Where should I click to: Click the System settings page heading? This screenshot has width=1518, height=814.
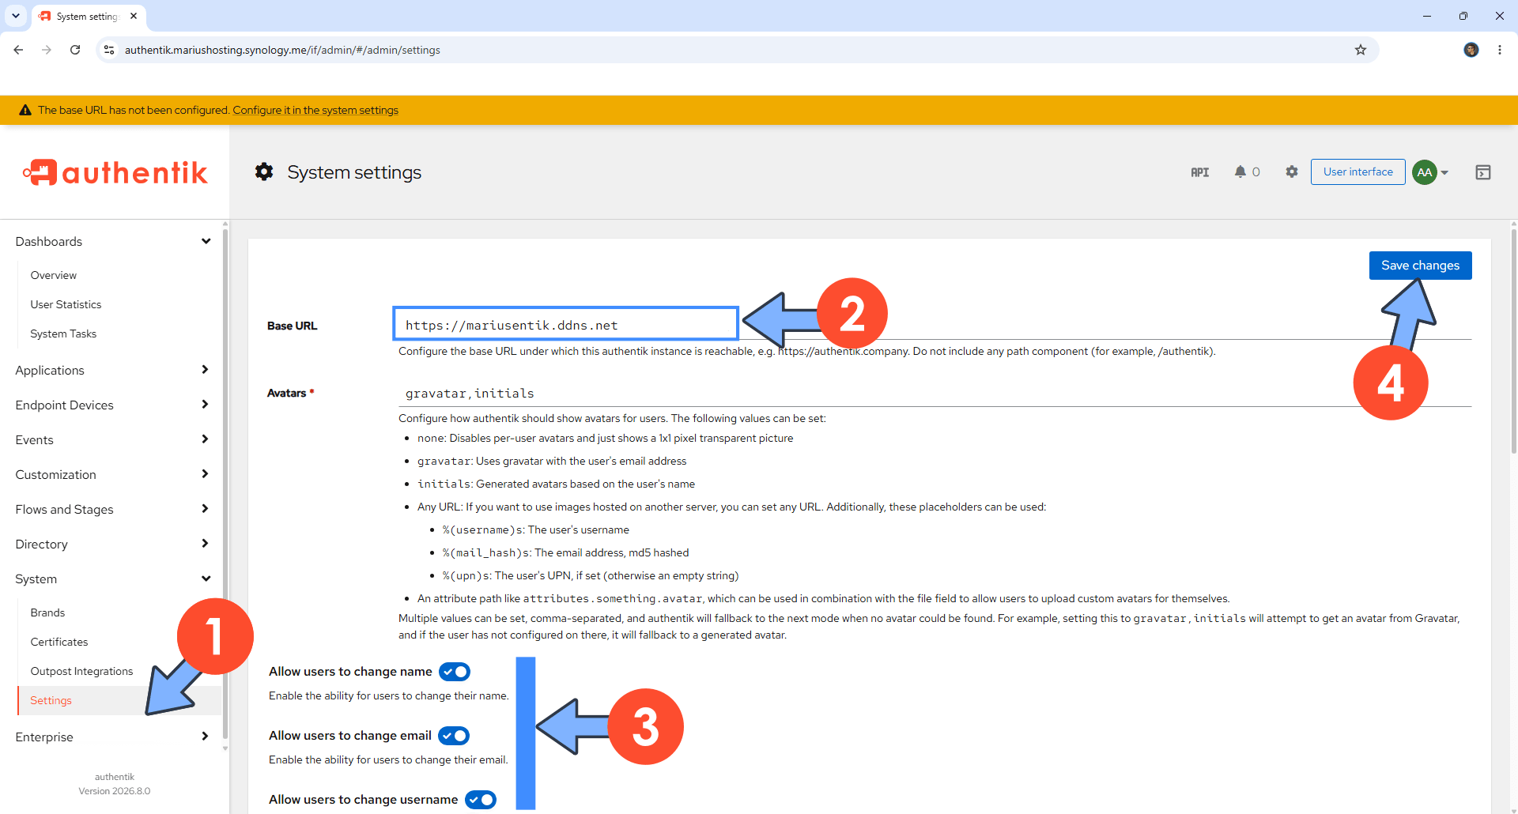[x=354, y=172]
